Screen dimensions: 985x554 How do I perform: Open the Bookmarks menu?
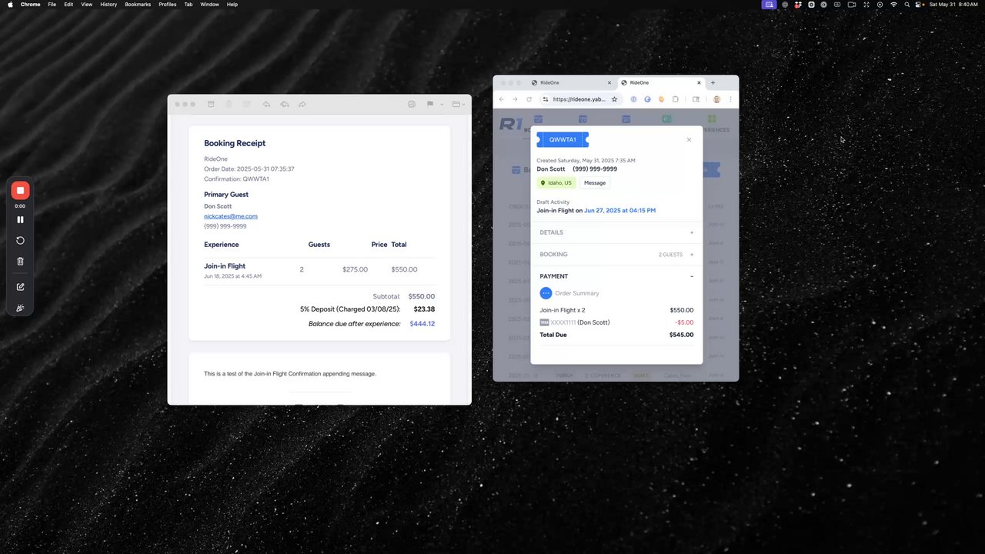click(138, 5)
